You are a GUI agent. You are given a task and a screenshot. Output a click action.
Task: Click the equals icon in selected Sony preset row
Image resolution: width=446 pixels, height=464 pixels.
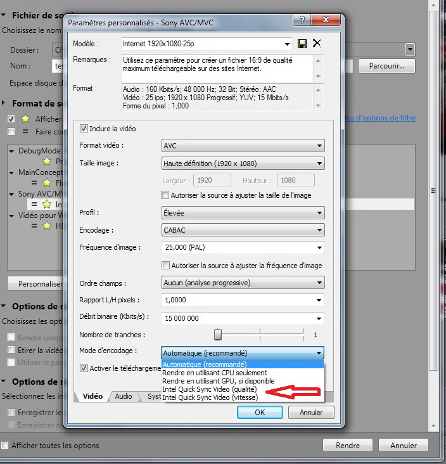click(34, 204)
